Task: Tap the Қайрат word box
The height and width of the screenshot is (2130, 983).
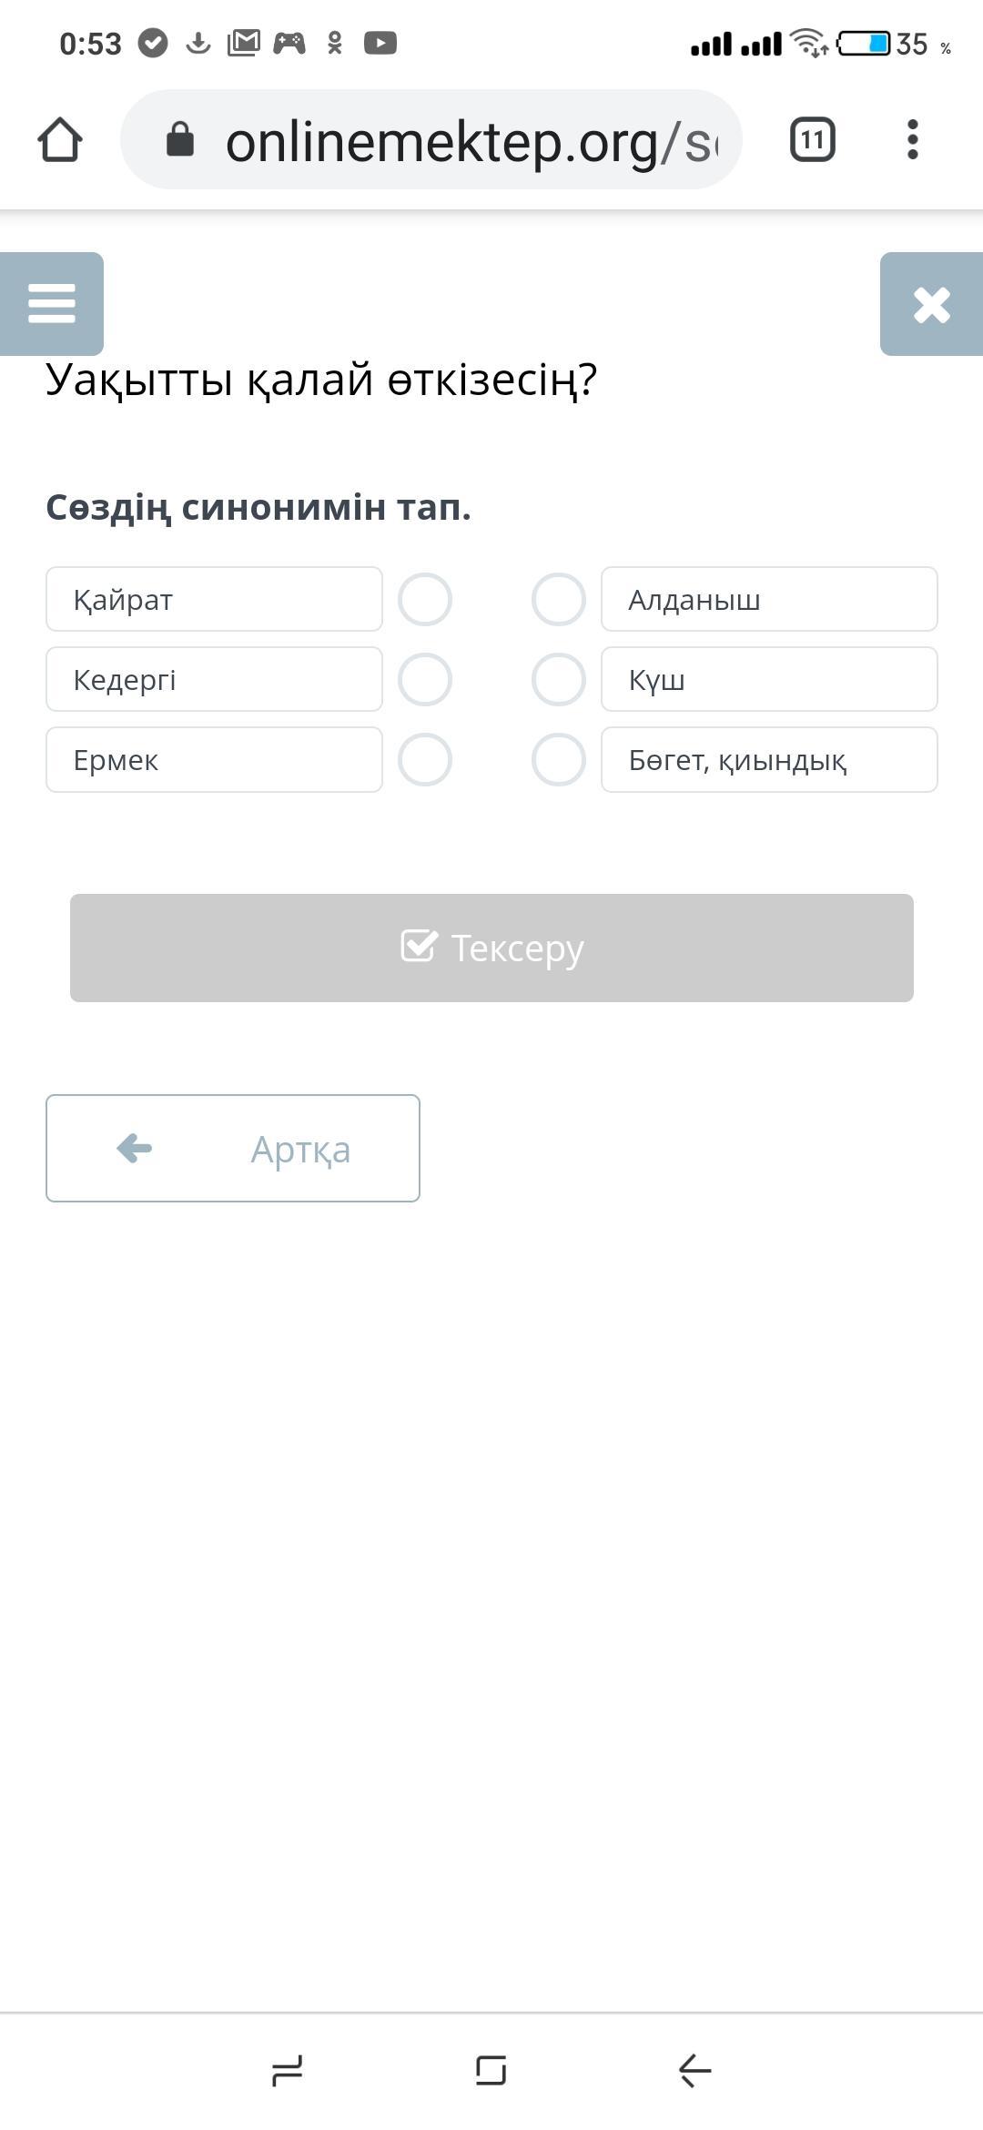Action: [214, 600]
